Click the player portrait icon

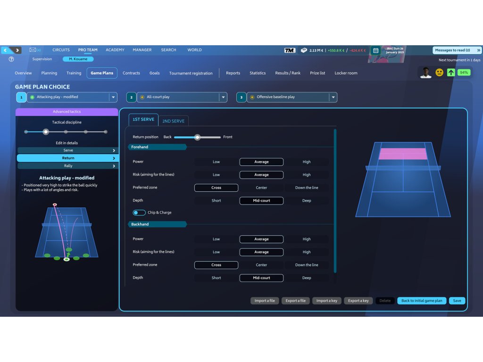[426, 73]
